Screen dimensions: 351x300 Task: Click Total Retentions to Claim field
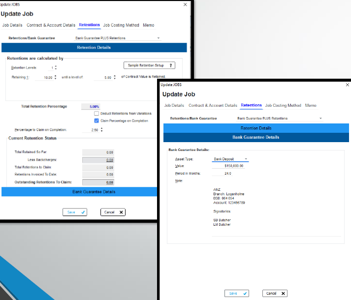pos(98,168)
